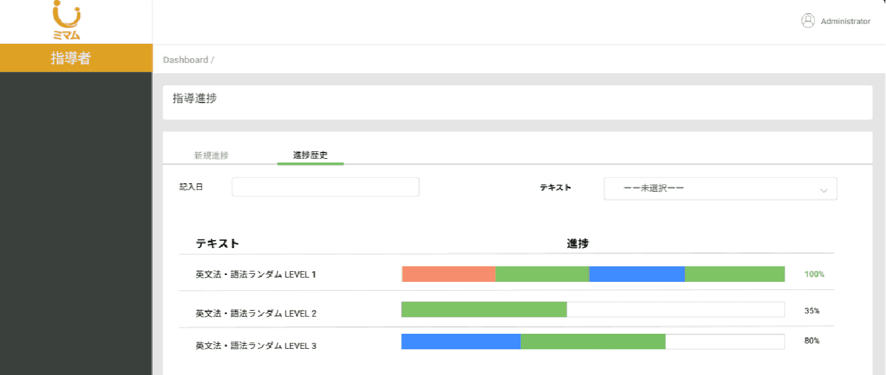Screen dimensions: 886x375
Task: Click the green progress bar for LEVEL 2
Action: coord(484,309)
